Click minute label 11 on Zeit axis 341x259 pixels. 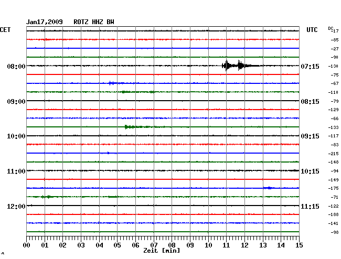[x=226, y=245]
